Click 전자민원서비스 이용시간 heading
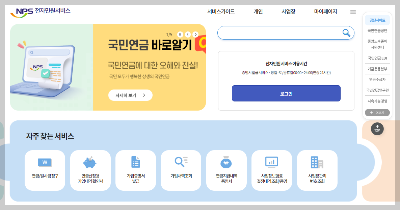 (x=286, y=64)
